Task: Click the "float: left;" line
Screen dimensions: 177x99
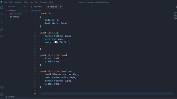Action: (x=53, y=58)
